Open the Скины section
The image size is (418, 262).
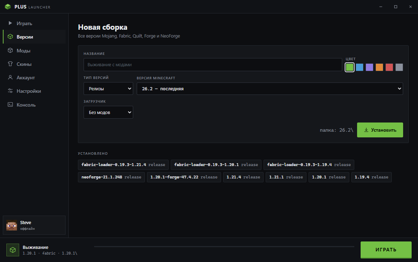[34, 64]
